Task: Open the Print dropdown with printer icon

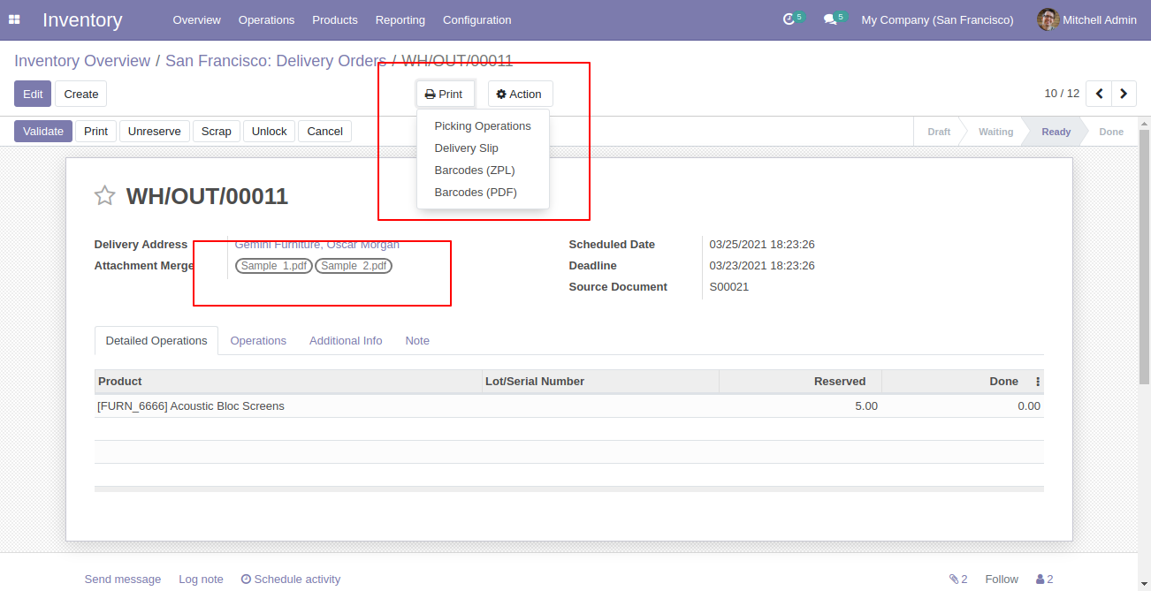Action: [445, 94]
